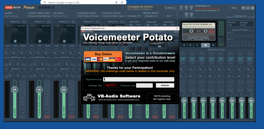Start recording with the round record button

tap(213, 45)
